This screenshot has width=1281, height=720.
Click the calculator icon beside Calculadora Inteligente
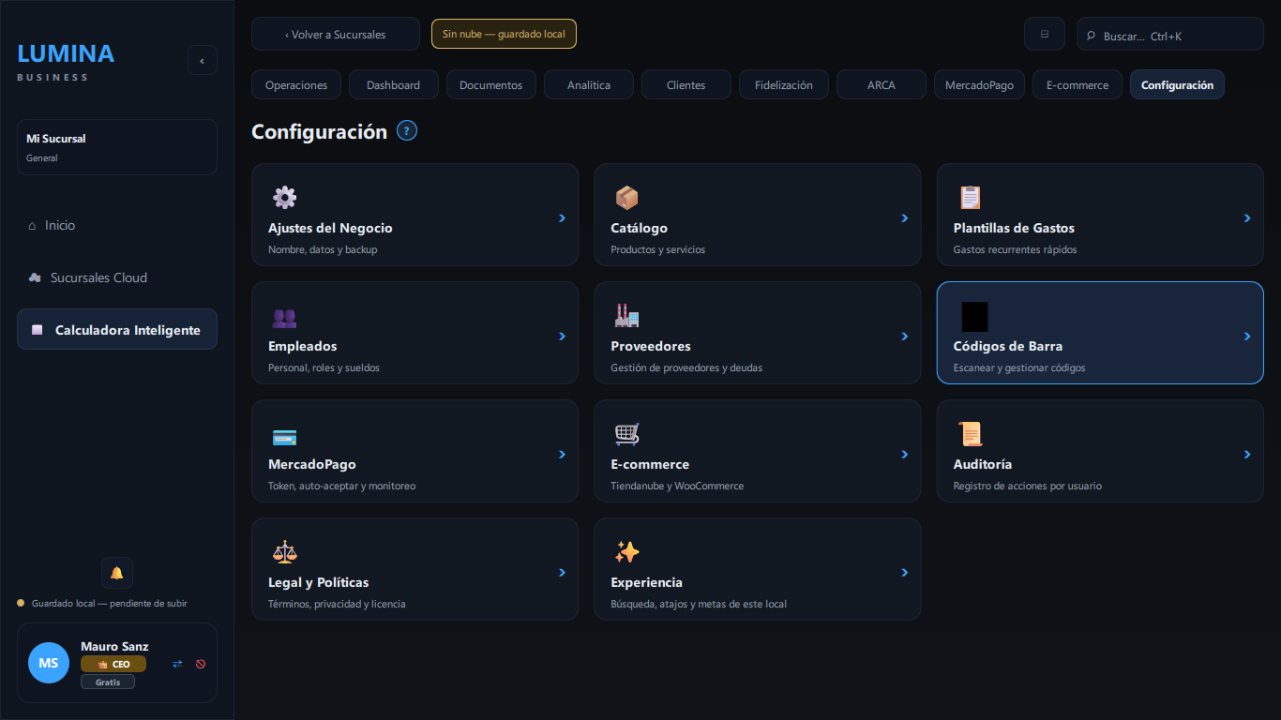[38, 330]
